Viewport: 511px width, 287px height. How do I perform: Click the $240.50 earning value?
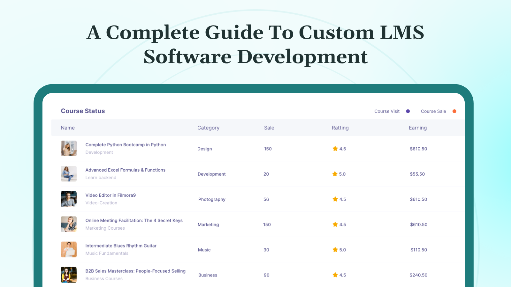pyautogui.click(x=418, y=275)
